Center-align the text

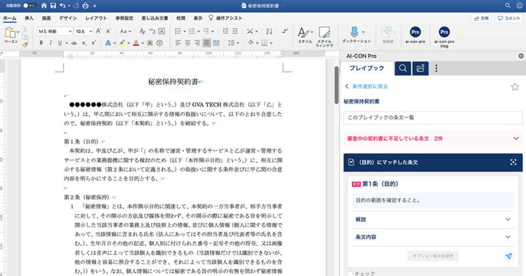[x=187, y=43]
